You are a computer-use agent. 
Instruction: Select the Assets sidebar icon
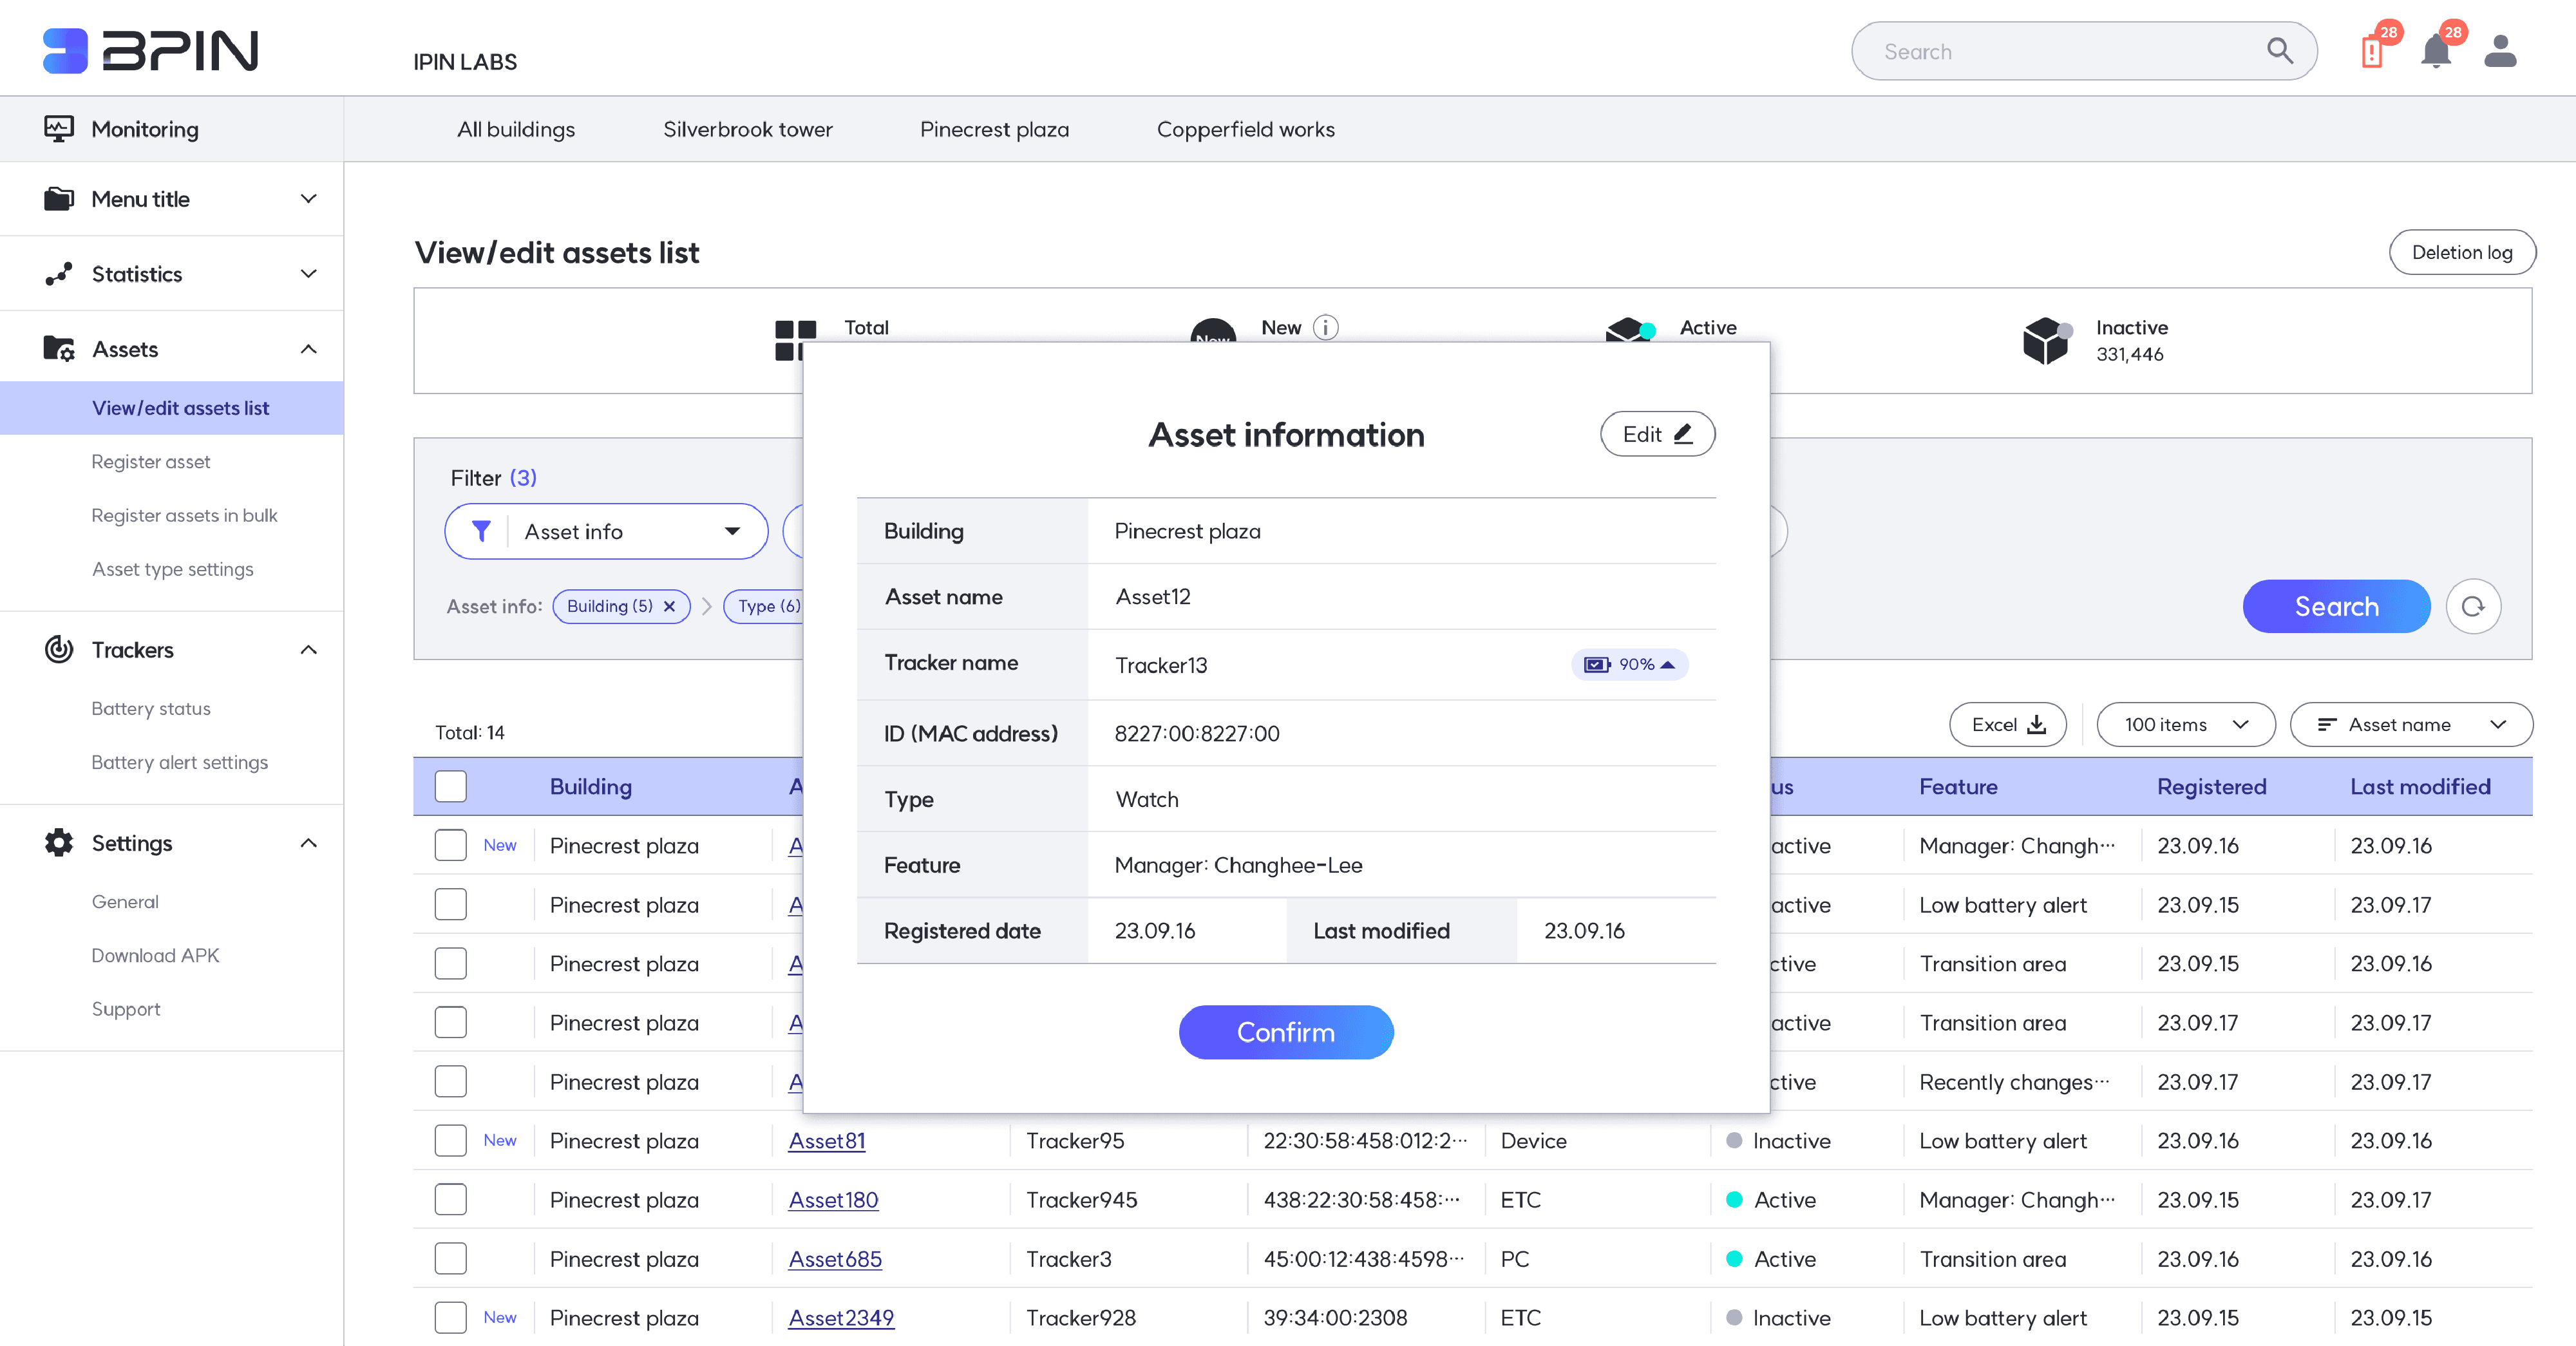click(x=58, y=348)
